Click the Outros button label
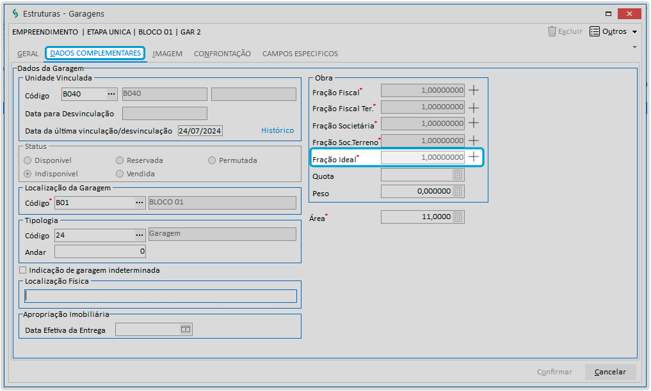This screenshot has height=391, width=651. (x=615, y=31)
